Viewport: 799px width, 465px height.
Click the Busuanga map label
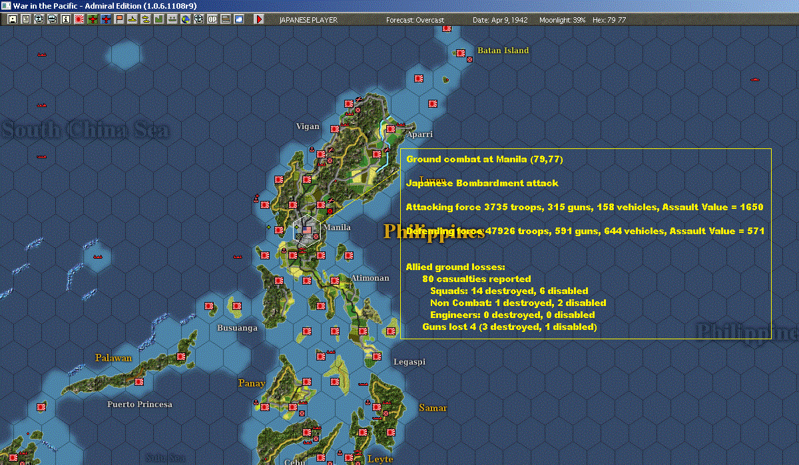[x=237, y=328]
